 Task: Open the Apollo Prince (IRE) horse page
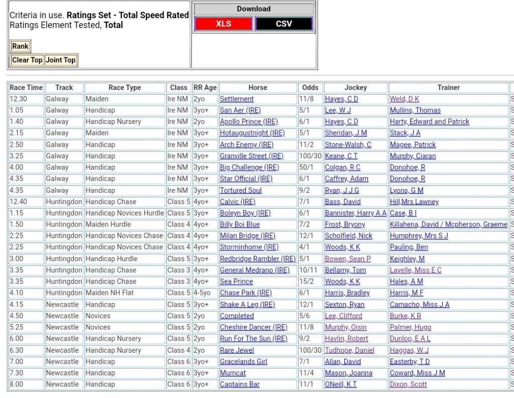(x=248, y=122)
